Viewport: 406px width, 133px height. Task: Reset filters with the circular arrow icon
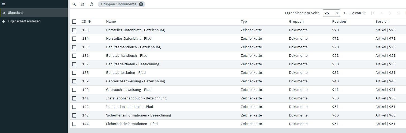91,4
